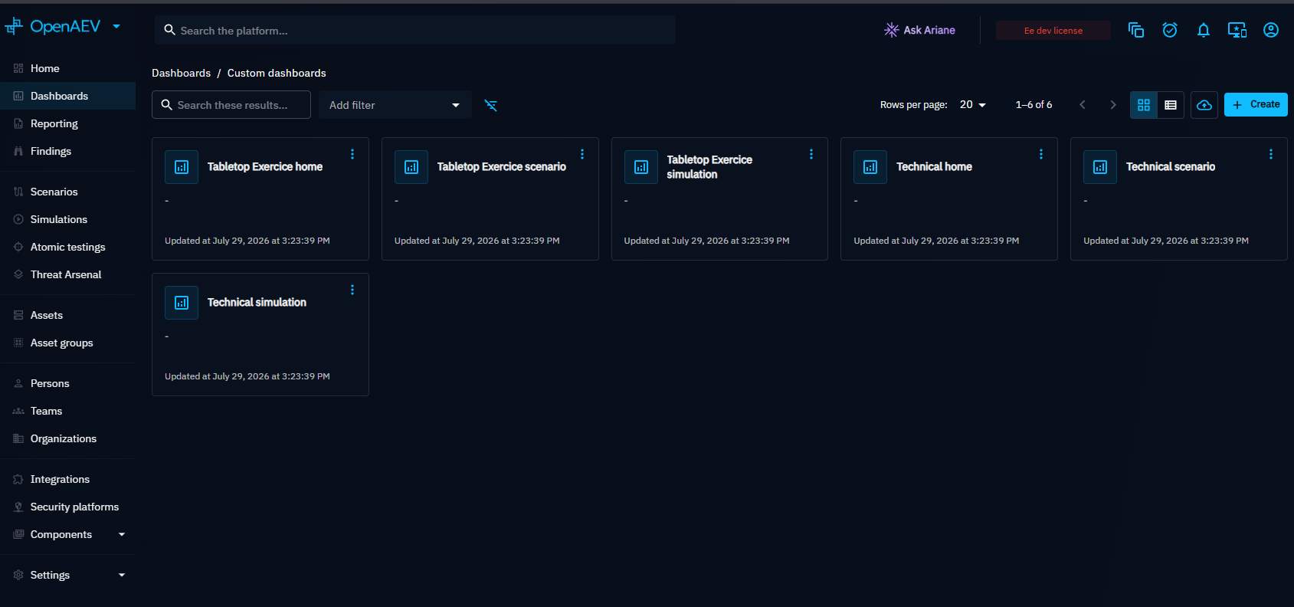Open the user account profile icon
1294x607 pixels.
(x=1271, y=30)
